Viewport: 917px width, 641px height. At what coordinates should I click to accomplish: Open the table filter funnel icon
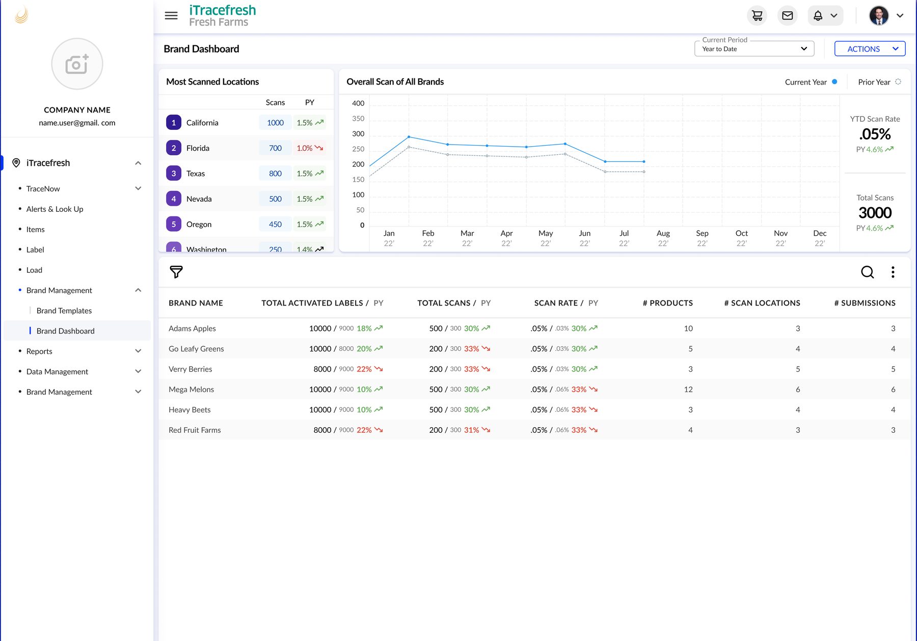click(x=176, y=272)
